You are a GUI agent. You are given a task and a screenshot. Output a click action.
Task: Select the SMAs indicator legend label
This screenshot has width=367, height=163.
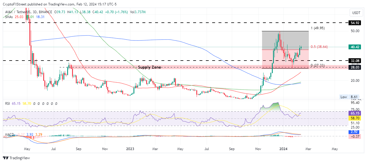[9, 17]
